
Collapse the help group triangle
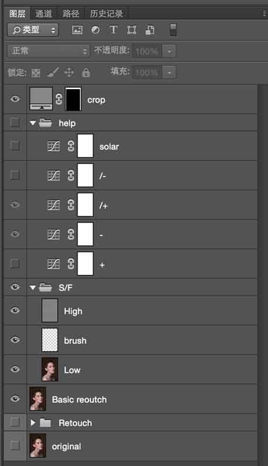click(x=33, y=123)
